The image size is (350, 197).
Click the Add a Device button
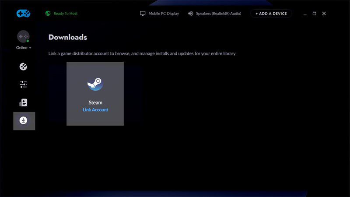271,14
